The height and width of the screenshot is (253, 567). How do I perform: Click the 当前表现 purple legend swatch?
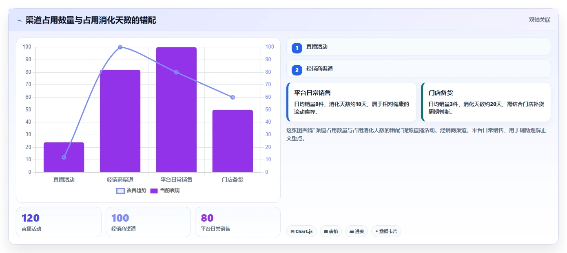pos(154,191)
